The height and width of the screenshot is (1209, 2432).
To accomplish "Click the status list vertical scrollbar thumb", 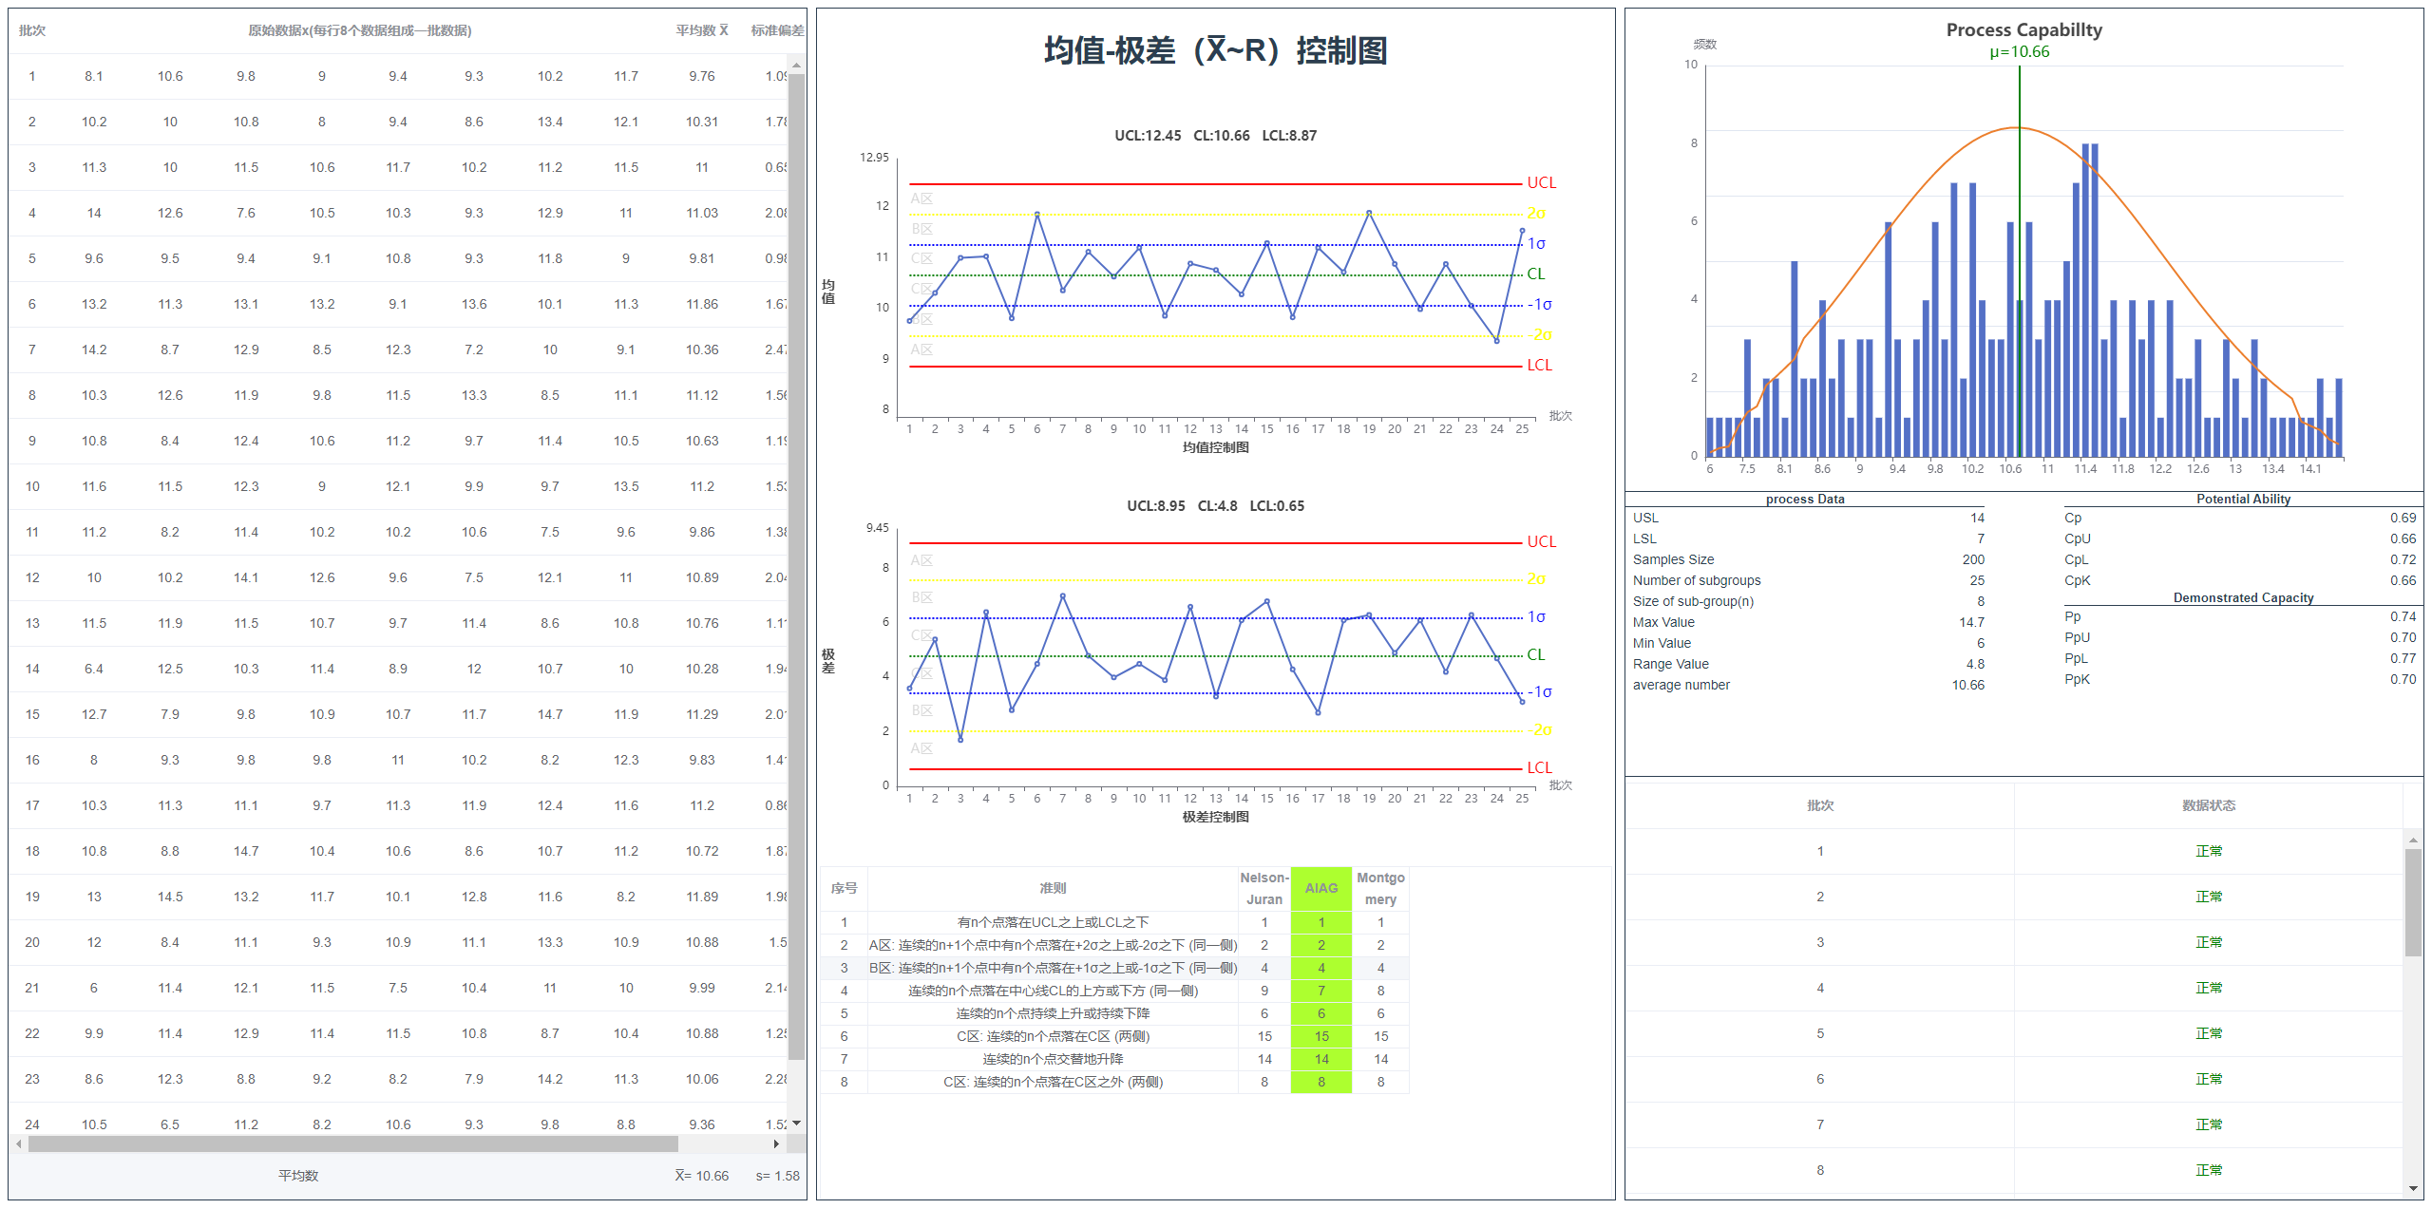I will [x=2413, y=902].
